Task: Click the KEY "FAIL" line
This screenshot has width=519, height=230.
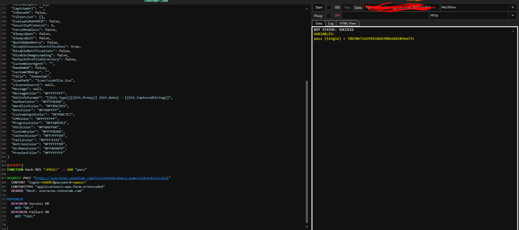Action: [x=25, y=216]
